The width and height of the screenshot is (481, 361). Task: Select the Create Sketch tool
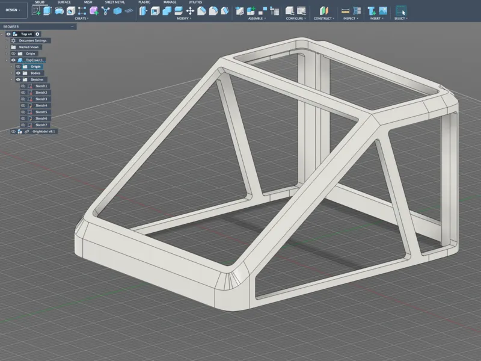[36, 11]
